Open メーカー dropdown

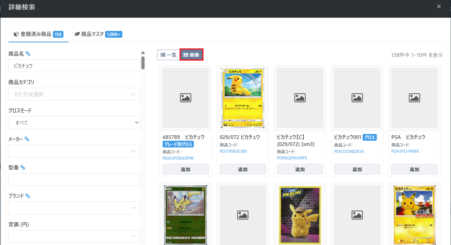coord(74,151)
